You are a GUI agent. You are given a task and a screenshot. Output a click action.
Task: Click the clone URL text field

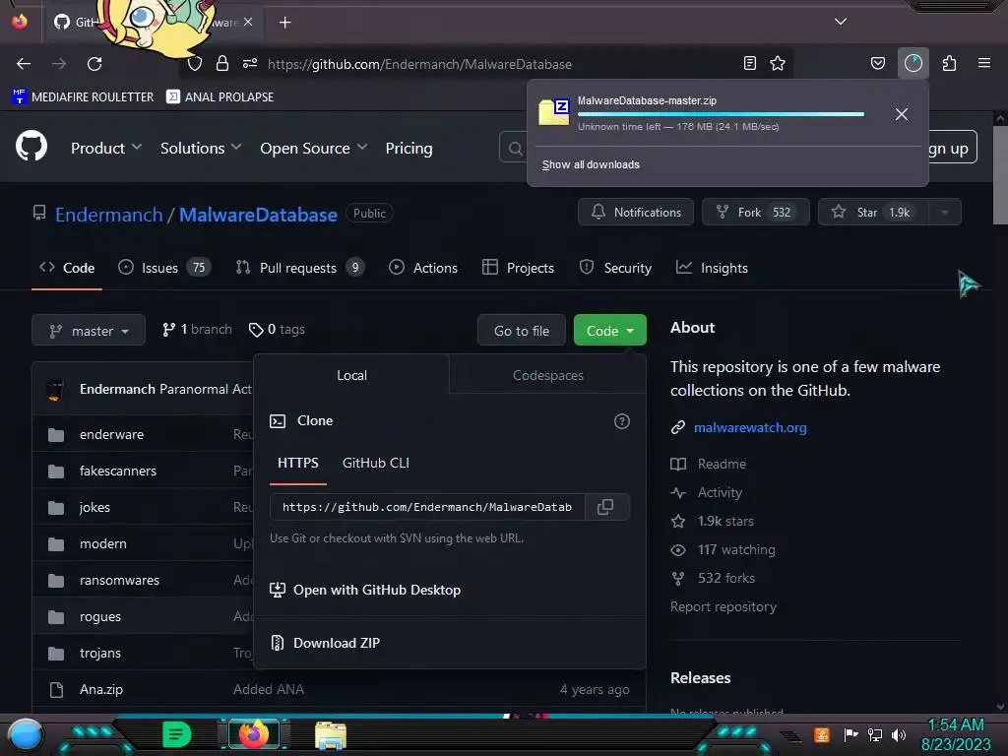click(x=427, y=507)
